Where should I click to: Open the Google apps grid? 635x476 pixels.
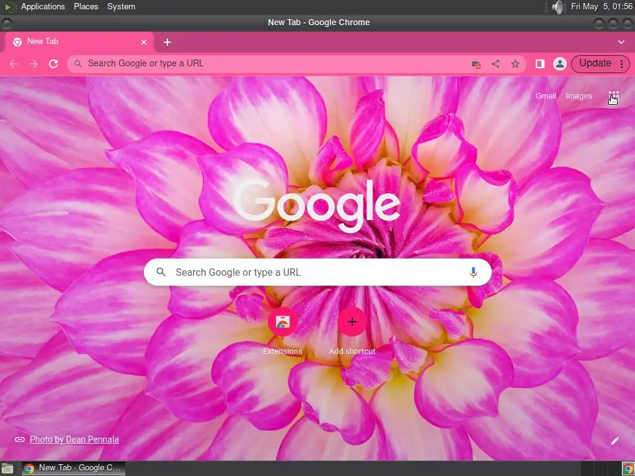613,96
